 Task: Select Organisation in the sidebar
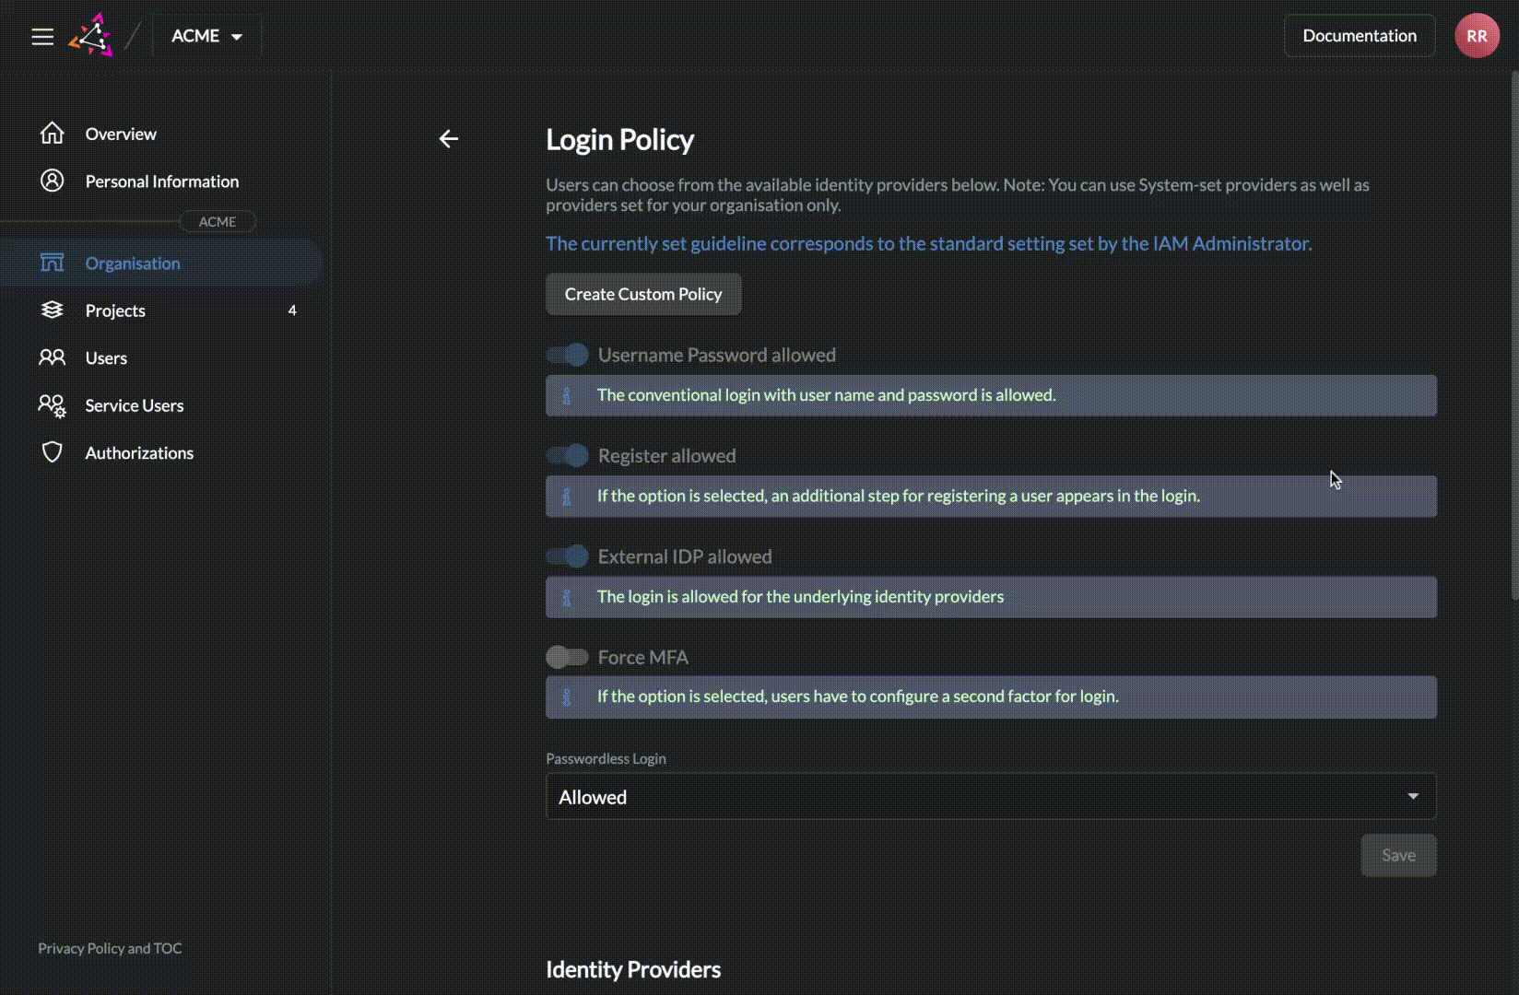(x=133, y=263)
